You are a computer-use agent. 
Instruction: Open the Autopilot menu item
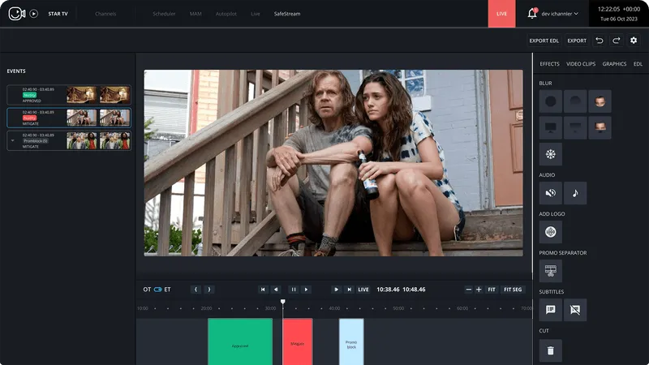tap(226, 14)
